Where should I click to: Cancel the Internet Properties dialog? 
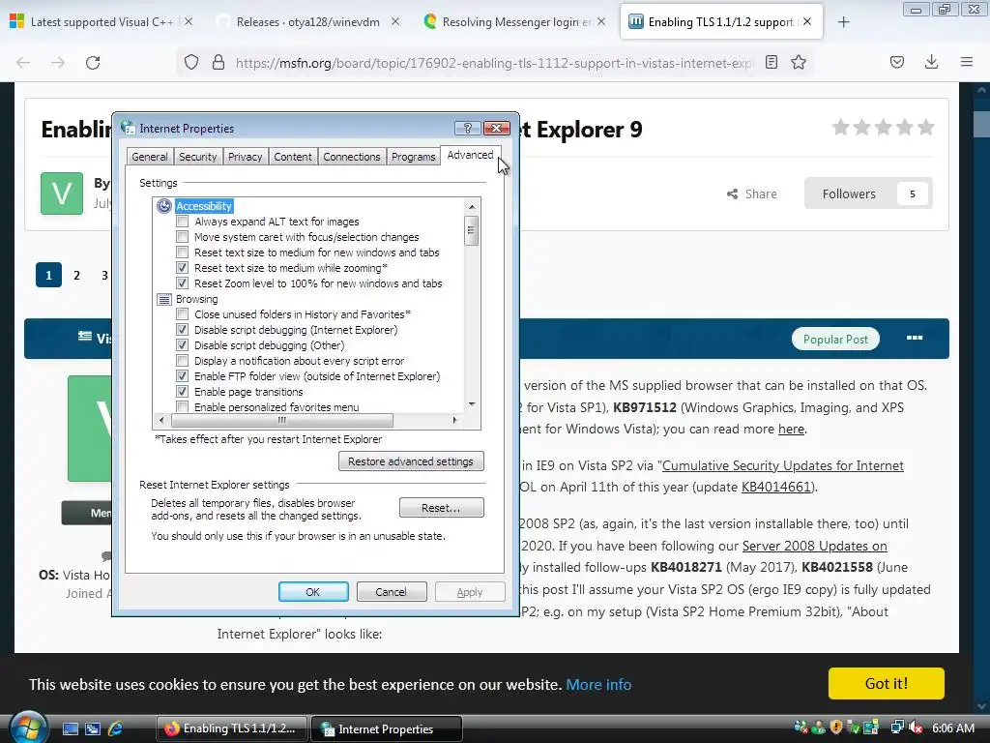392,592
